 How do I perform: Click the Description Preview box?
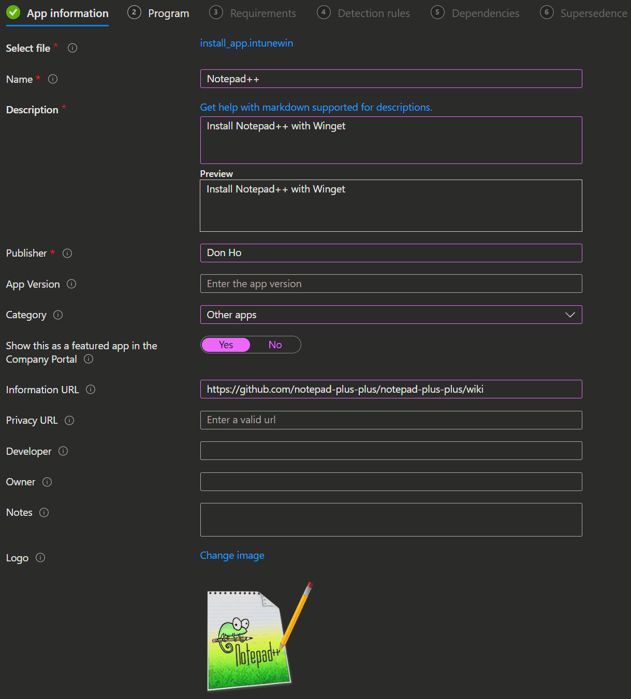[391, 205]
